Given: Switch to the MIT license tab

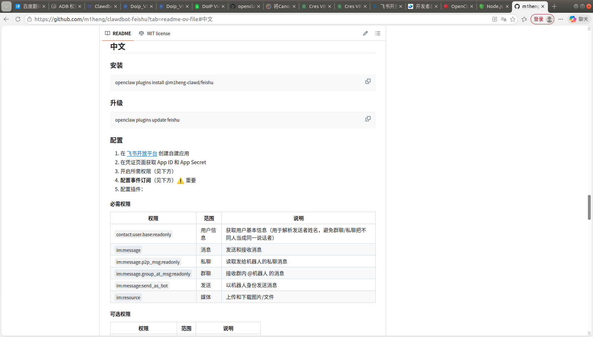Looking at the screenshot, I should pos(155,34).
